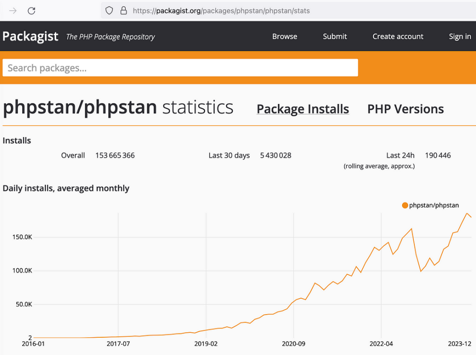The image size is (476, 355).
Task: Open the shield tracking protection icon
Action: click(109, 11)
